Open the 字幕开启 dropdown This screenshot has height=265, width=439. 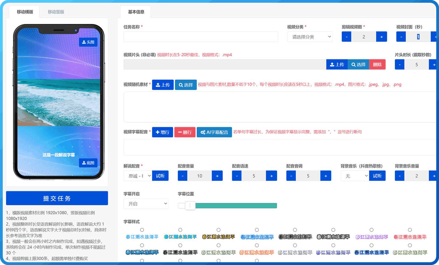[x=146, y=204]
